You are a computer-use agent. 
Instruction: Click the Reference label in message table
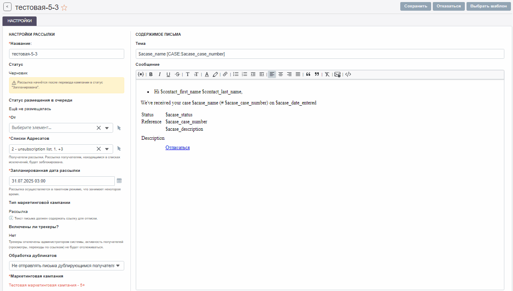[x=151, y=122]
